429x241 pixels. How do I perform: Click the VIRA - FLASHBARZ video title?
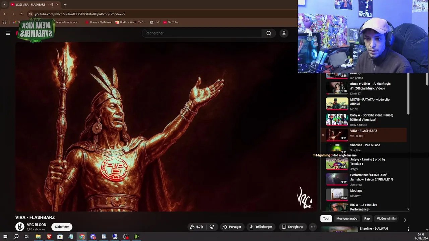coord(35,218)
